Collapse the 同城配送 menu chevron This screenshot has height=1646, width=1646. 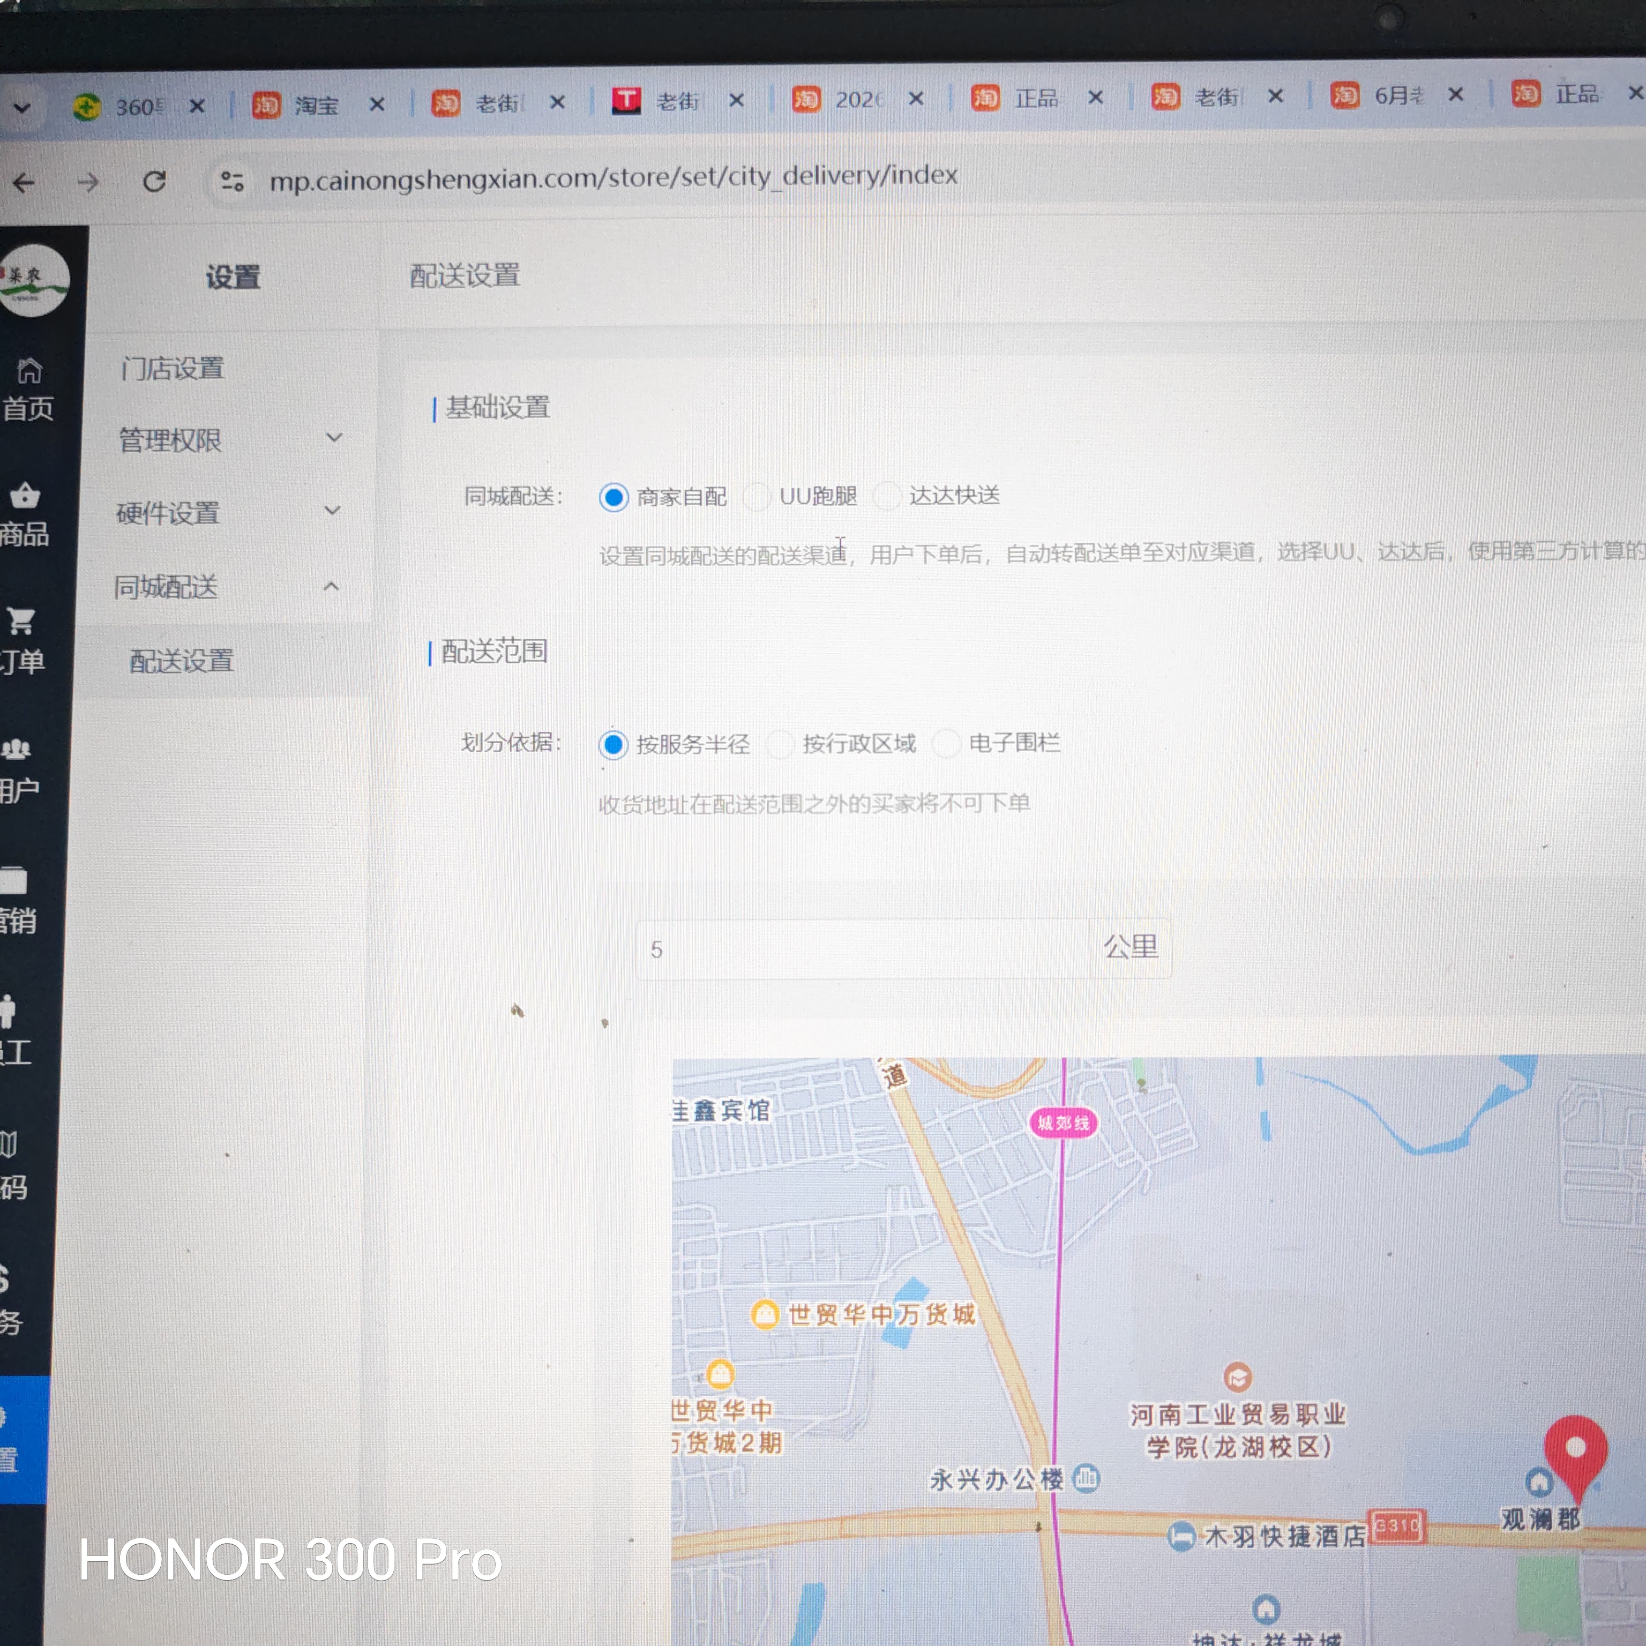[332, 586]
